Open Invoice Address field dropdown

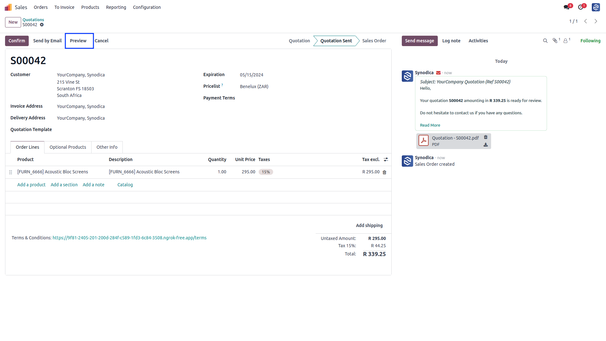(x=81, y=106)
